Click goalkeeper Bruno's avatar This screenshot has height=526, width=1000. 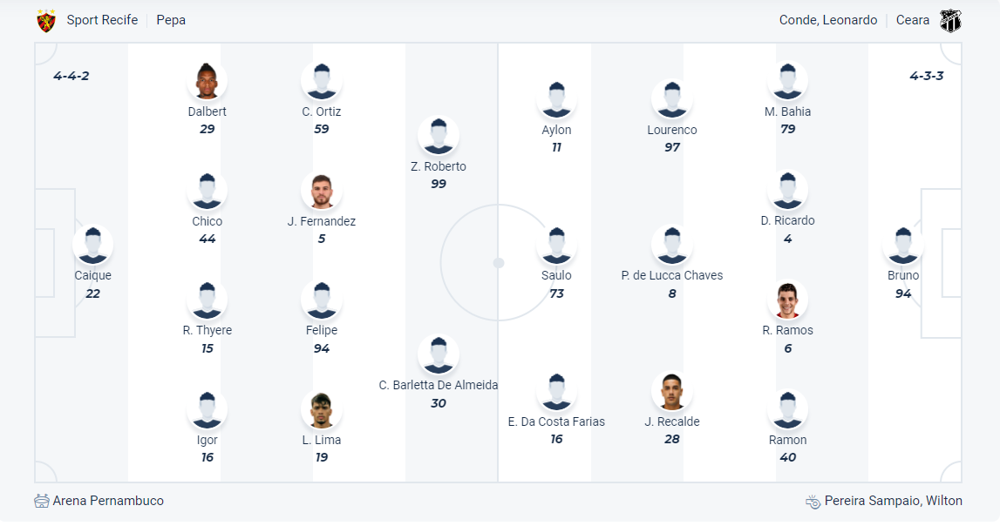click(903, 246)
